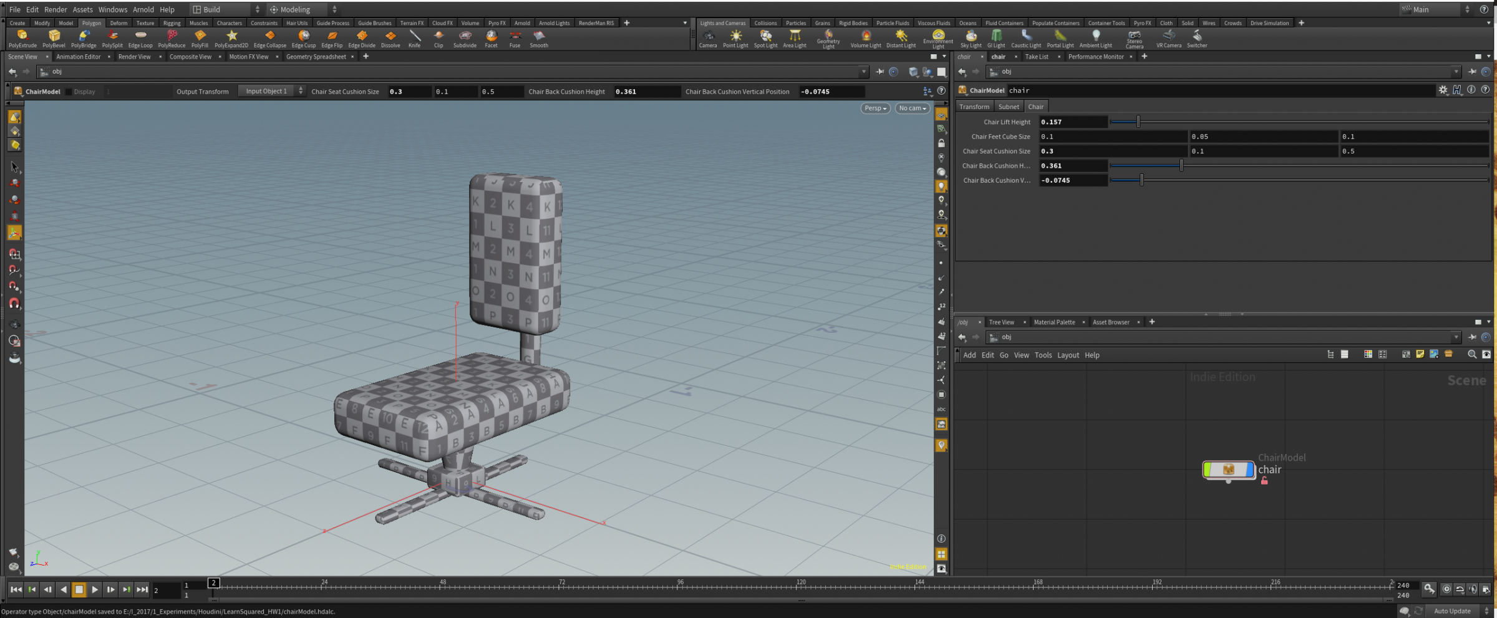Activate the Knife tool
Image resolution: width=1497 pixels, height=618 pixels.
[415, 39]
